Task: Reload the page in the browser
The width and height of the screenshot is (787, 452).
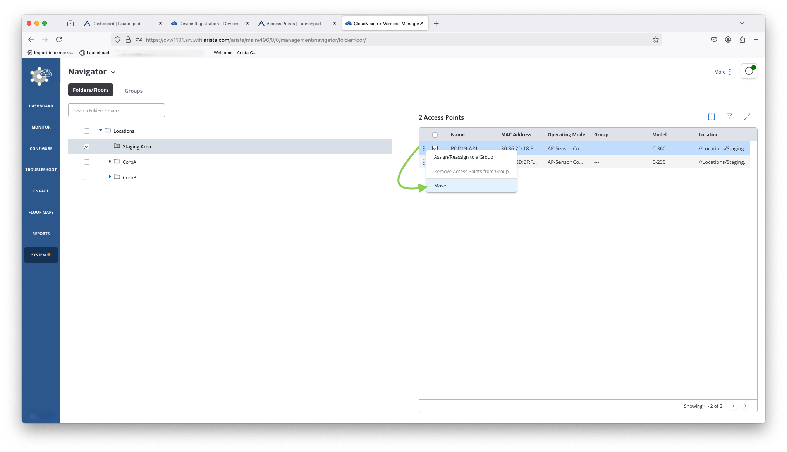Action: [x=59, y=40]
